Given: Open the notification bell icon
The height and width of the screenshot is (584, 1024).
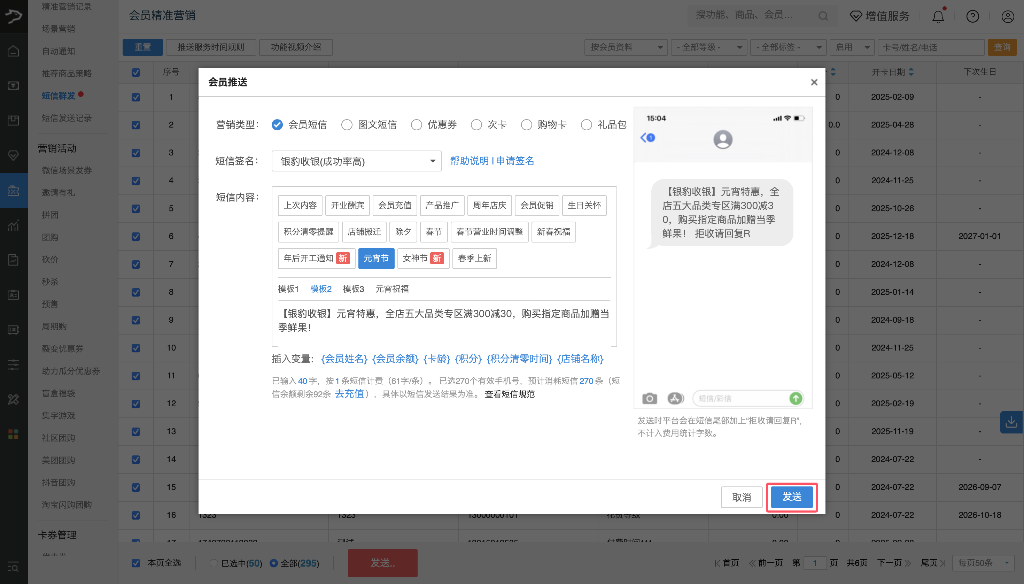Looking at the screenshot, I should click(x=938, y=16).
